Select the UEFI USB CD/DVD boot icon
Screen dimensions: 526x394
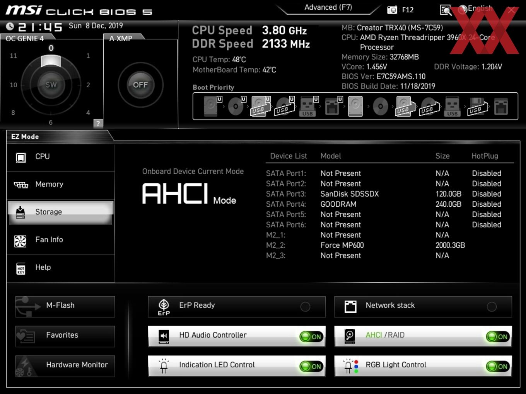[x=285, y=106]
